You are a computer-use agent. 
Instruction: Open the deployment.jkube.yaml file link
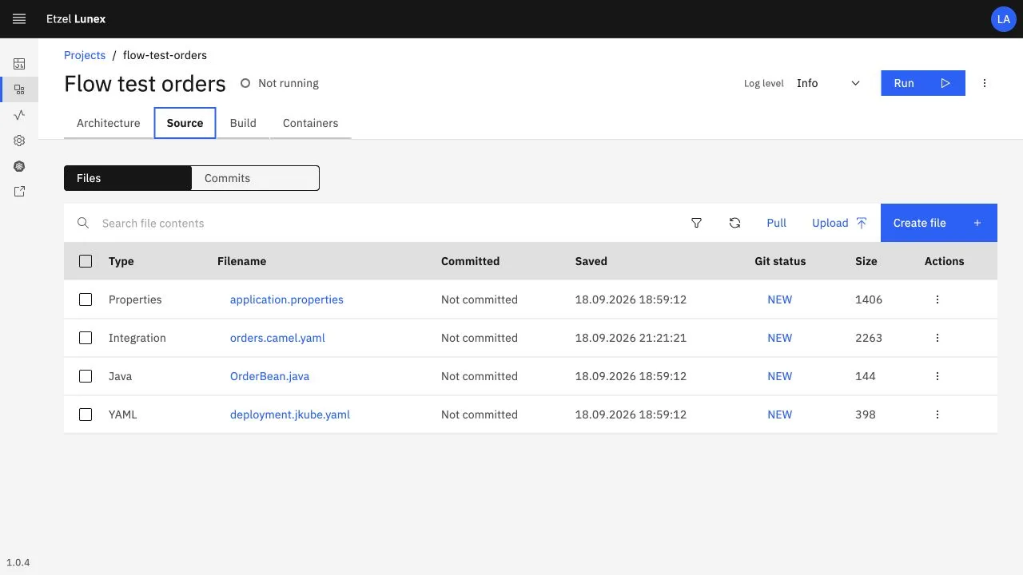(290, 414)
